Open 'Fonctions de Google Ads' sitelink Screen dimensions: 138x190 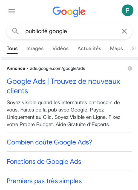(x=44, y=162)
